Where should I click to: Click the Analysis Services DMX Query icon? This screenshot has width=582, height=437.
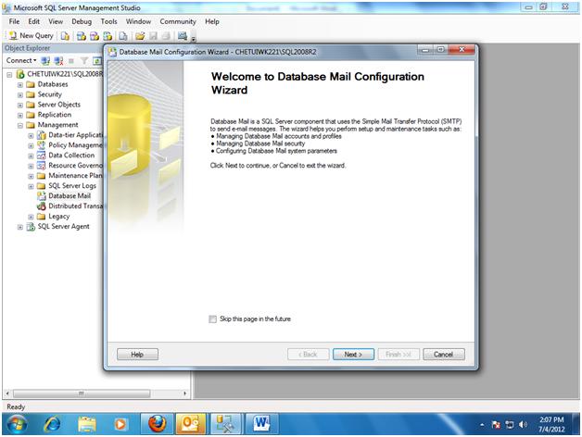(95, 36)
